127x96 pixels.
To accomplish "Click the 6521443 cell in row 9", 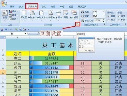I will (x=51, y=86).
